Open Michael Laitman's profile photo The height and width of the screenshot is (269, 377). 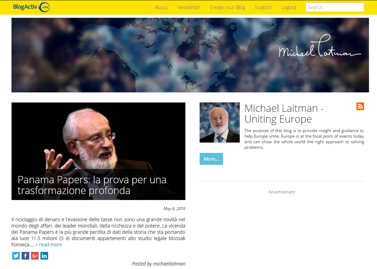click(220, 123)
